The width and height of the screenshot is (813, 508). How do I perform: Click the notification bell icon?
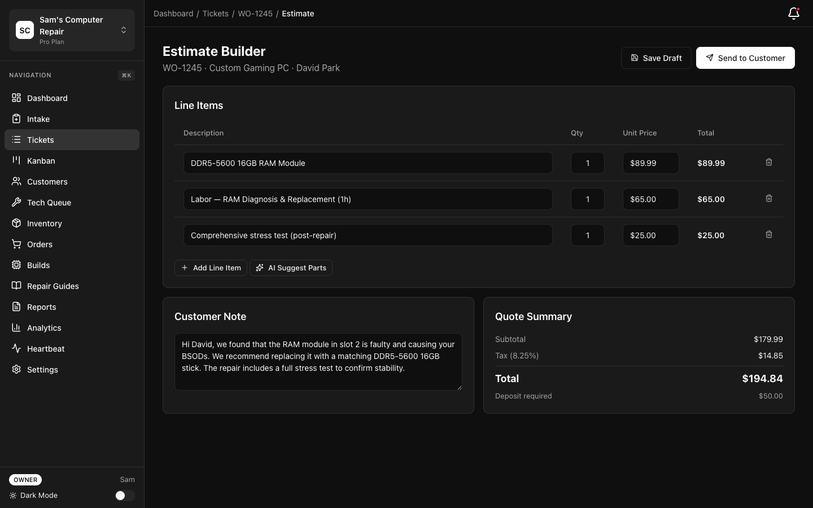click(793, 14)
